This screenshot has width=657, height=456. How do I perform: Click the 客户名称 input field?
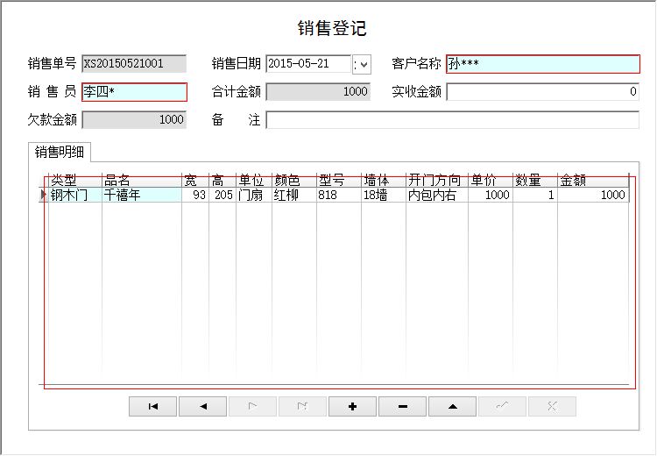pyautogui.click(x=542, y=64)
